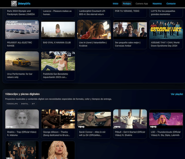The image size is (185, 159).
Task: Click 'Ser pequeño sabe mejor' title text
Action: pos(128,44)
